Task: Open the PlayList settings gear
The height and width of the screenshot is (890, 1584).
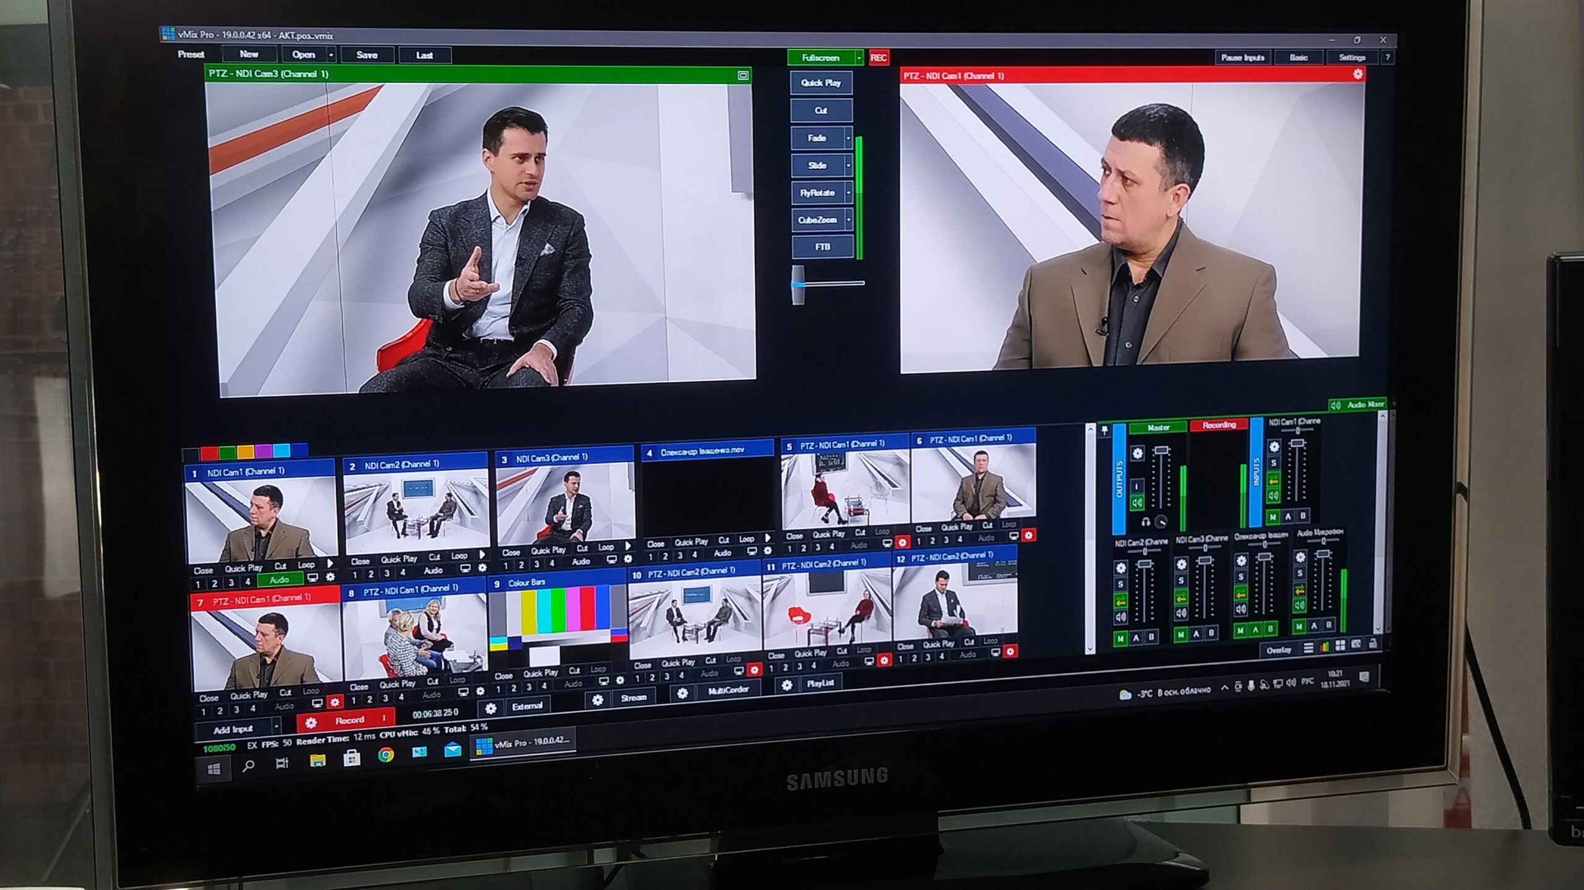Action: (x=787, y=685)
